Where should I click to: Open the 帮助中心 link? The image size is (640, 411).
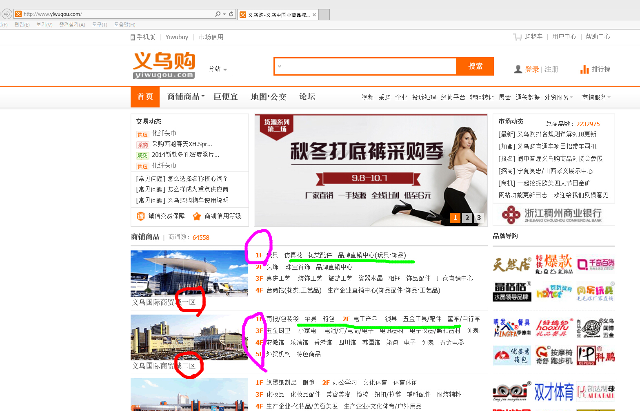click(x=598, y=36)
